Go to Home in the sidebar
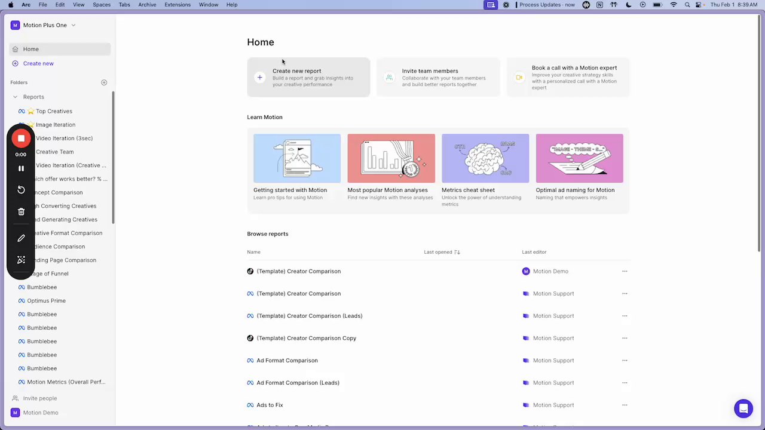Image resolution: width=765 pixels, height=430 pixels. 60,49
